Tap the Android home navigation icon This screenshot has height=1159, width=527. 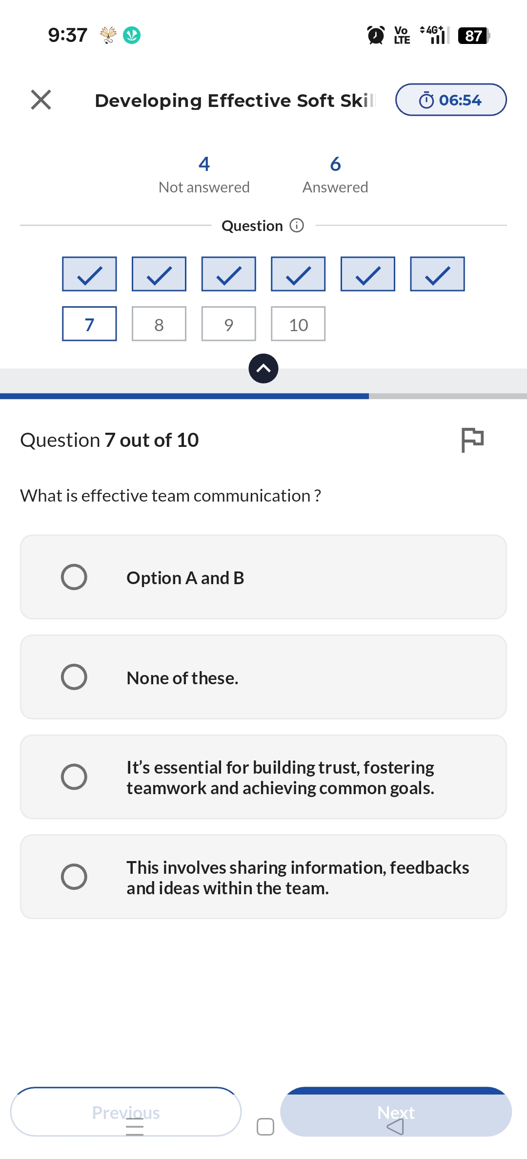[x=265, y=1127]
